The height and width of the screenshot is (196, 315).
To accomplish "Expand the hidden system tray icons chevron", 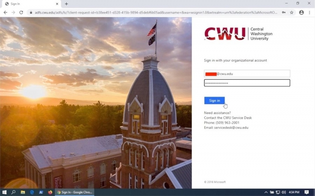I will 266,192.
